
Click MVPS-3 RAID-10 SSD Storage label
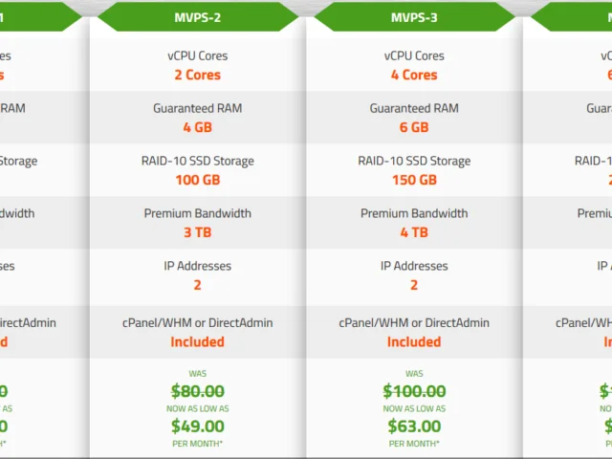pos(414,161)
